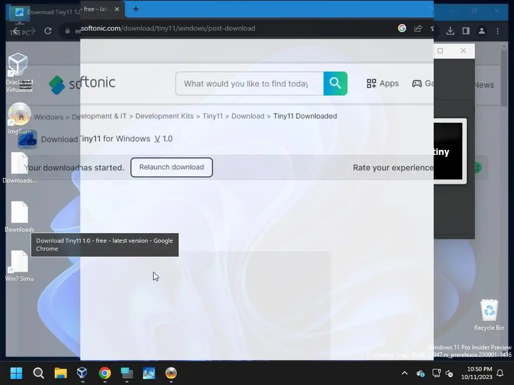Close the background window behind Chrome
514x385 pixels.
[x=463, y=51]
